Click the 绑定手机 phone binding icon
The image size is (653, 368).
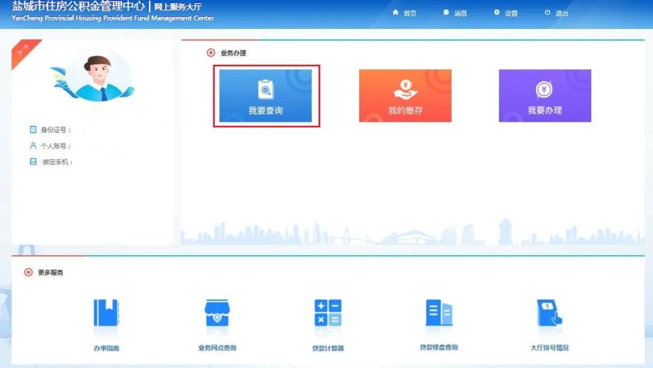coord(33,162)
